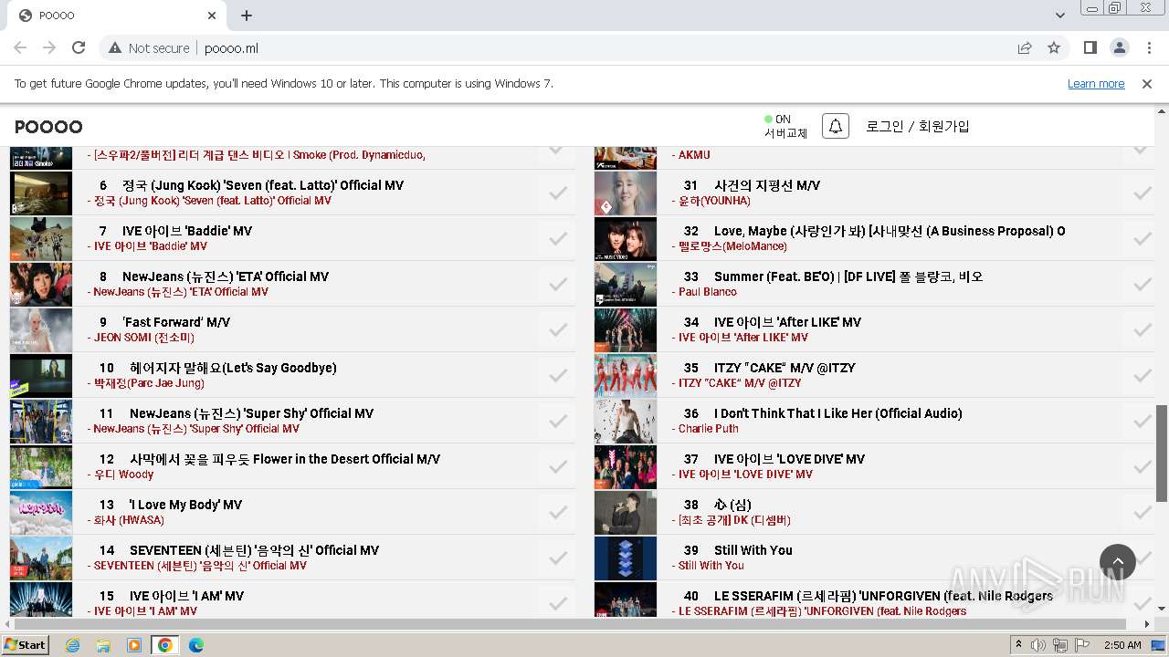Close the POOOO browser tab
The image size is (1169, 657).
[x=212, y=16]
